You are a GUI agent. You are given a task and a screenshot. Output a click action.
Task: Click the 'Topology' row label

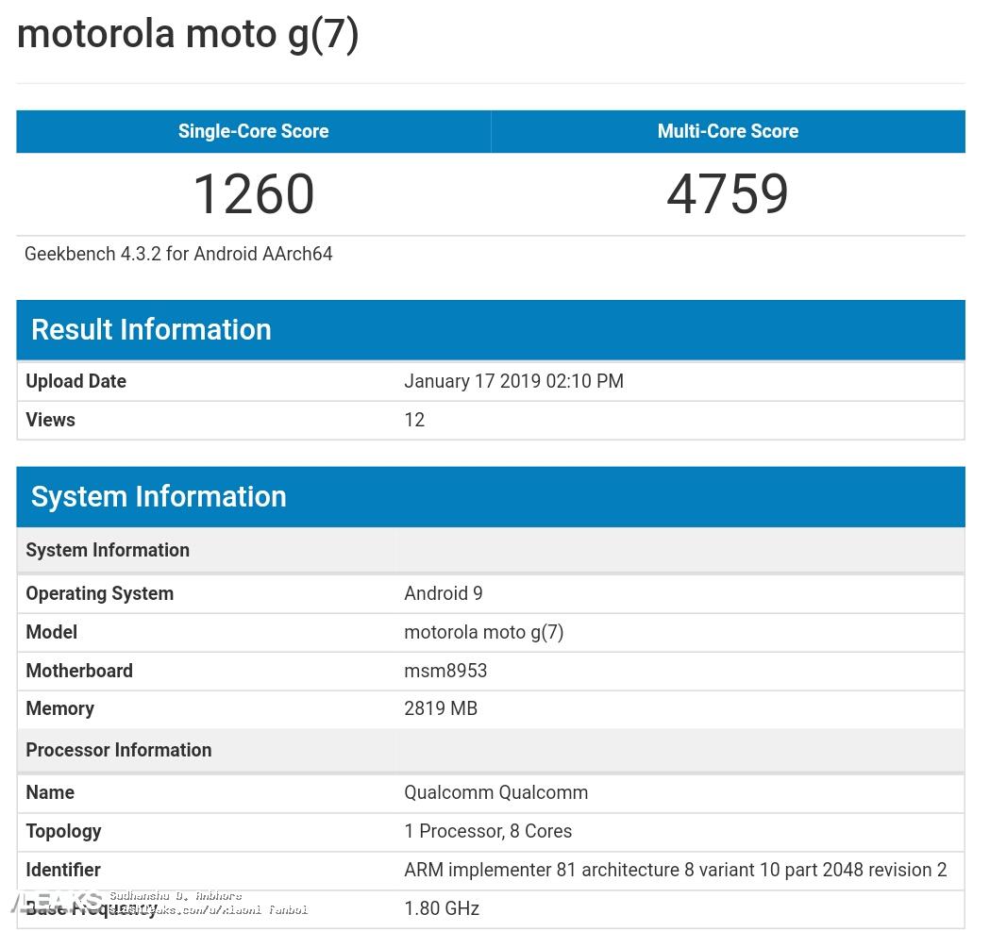tap(63, 832)
